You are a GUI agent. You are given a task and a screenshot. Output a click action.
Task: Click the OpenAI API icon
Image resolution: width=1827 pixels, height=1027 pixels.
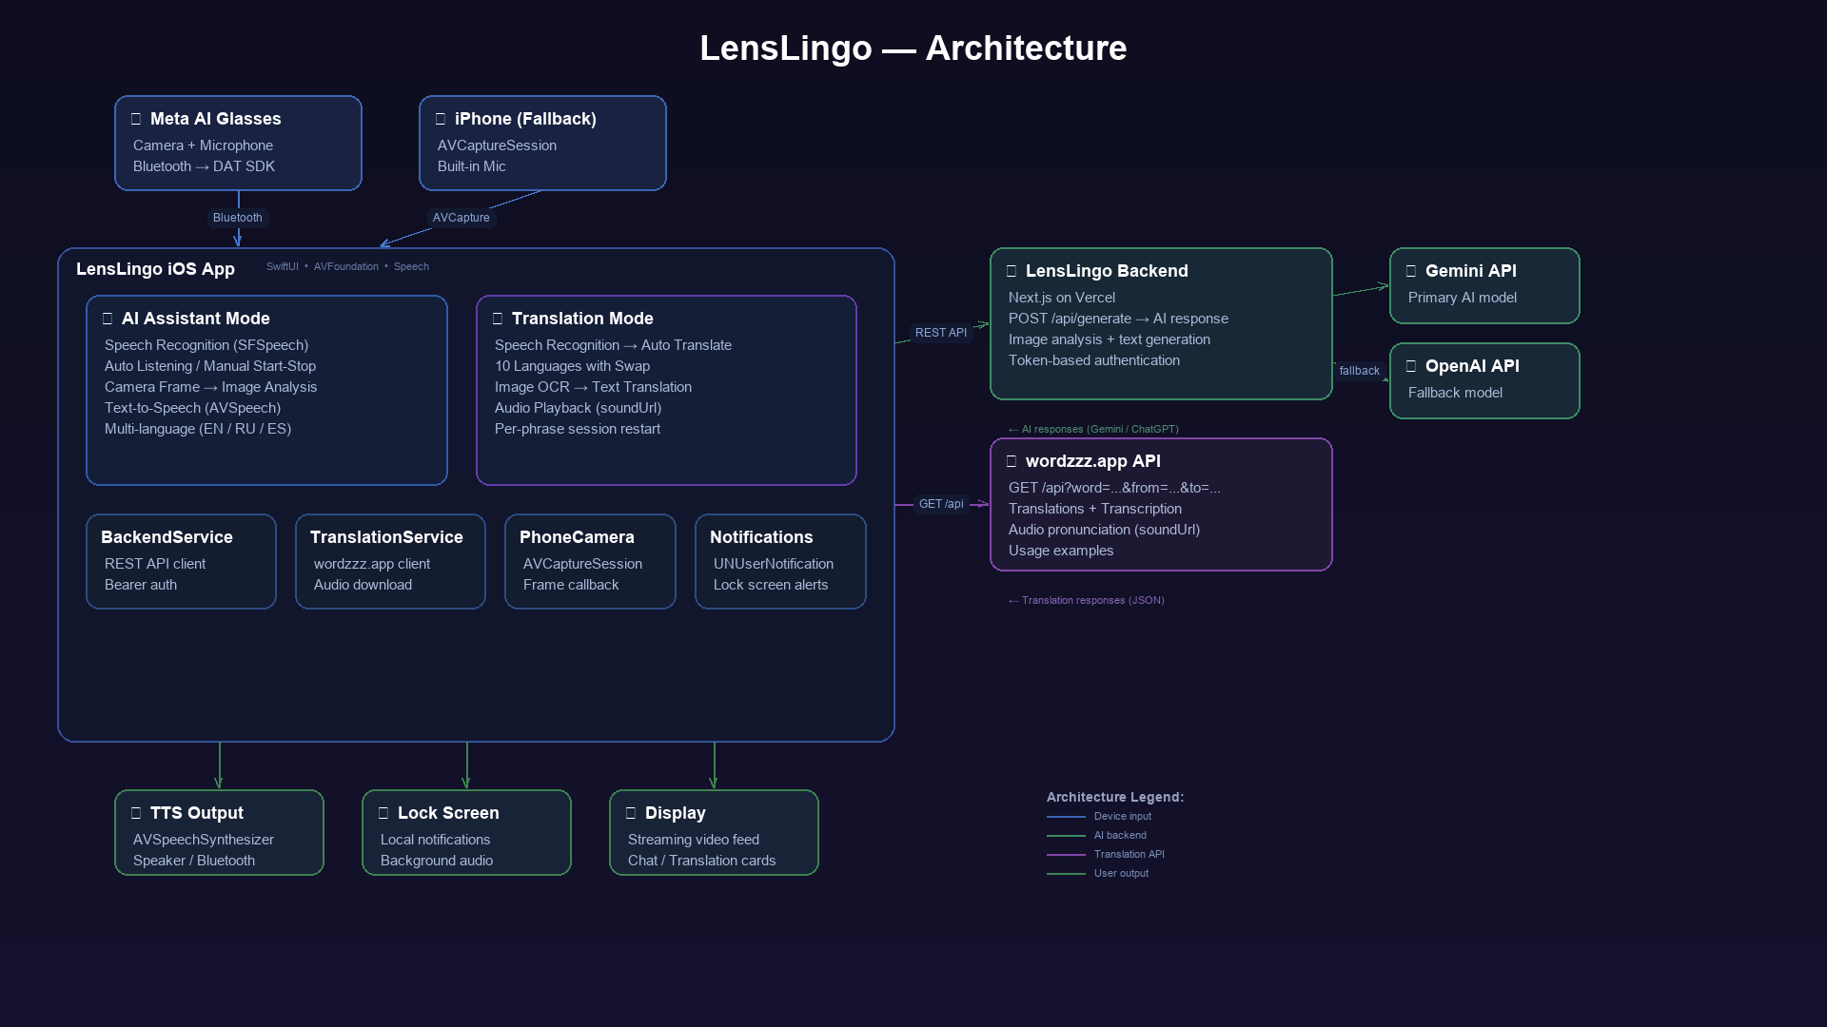1411,367
